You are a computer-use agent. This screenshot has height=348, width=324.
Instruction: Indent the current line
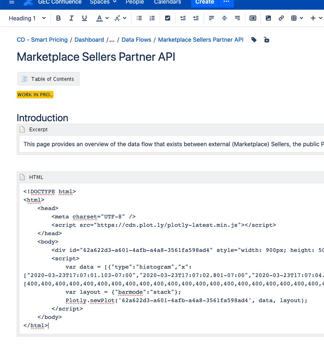[x=196, y=18]
